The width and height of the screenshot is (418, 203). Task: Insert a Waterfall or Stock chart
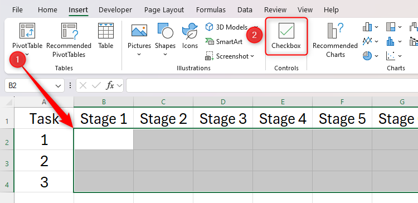[x=414, y=27]
